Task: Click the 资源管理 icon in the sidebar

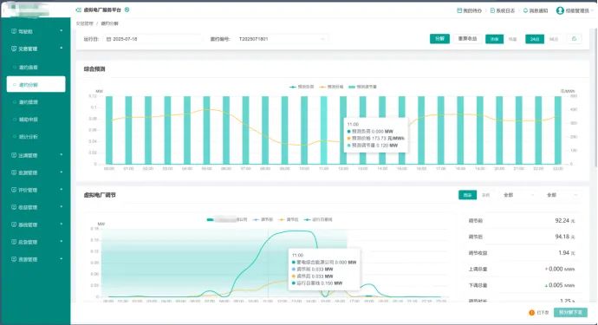Action: (x=14, y=259)
